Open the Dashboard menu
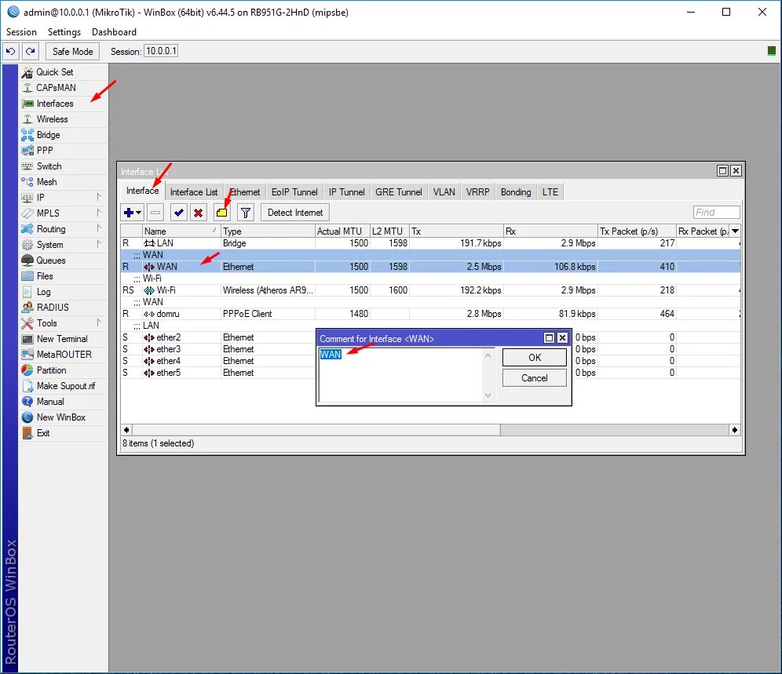This screenshot has height=674, width=782. click(x=114, y=32)
